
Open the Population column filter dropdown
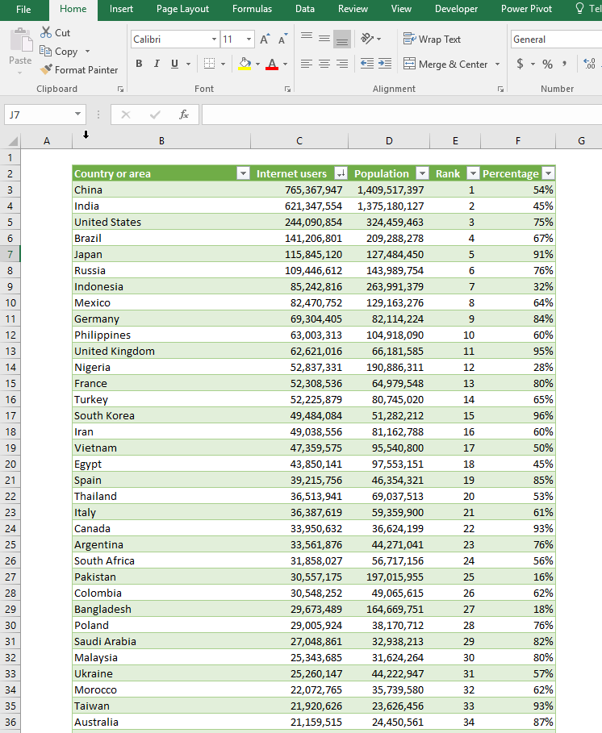pyautogui.click(x=421, y=173)
